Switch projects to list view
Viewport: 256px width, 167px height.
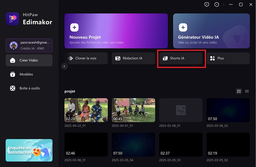coord(247,91)
